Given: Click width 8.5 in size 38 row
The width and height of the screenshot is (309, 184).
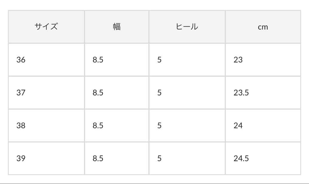Looking at the screenshot, I should [98, 126].
